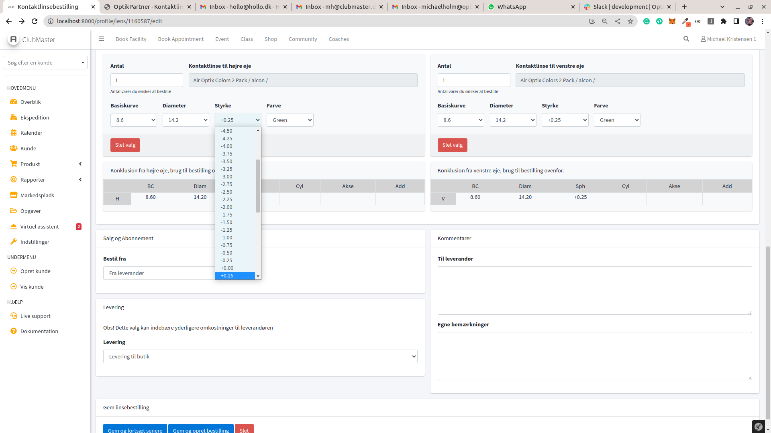Click the Indstillinger wrench icon
The image size is (771, 433).
coord(14,242)
